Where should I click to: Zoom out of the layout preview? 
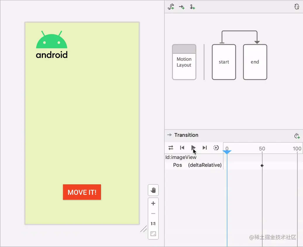pos(153,213)
